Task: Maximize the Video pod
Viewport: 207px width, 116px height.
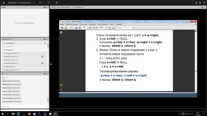Action: (45, 7)
